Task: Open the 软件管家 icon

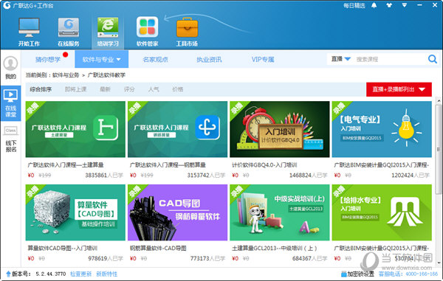Action: click(x=147, y=27)
